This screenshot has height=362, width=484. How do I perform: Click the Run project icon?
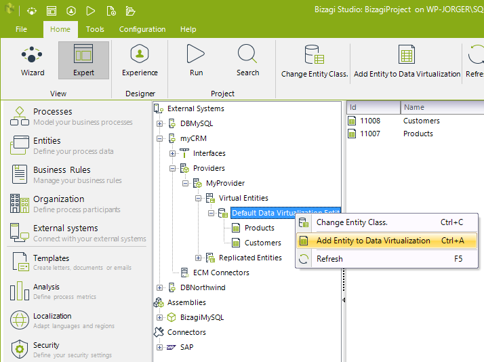coord(196,61)
